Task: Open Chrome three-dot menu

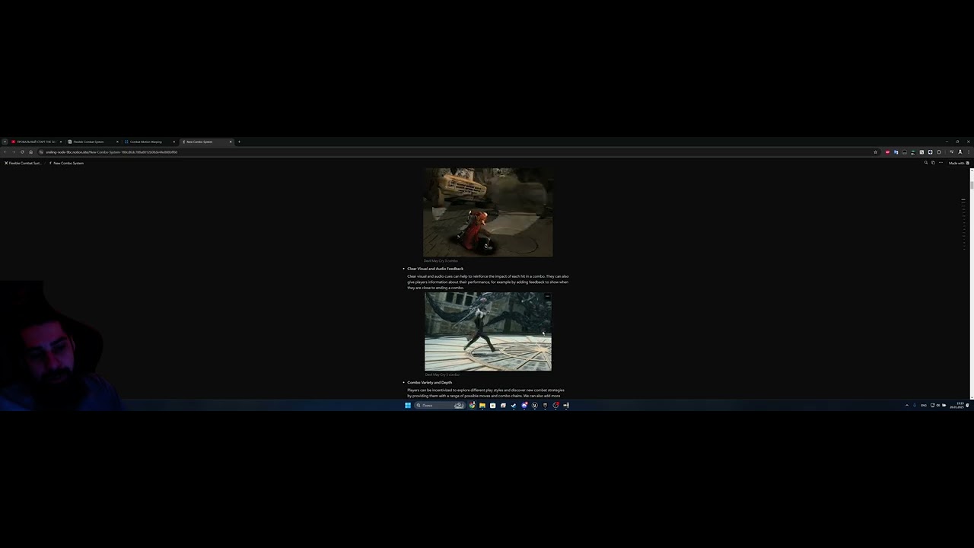Action: 969,152
